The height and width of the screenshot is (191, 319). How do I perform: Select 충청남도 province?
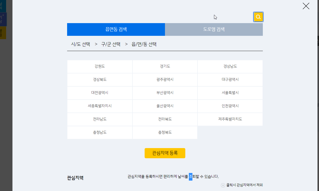[100, 133]
